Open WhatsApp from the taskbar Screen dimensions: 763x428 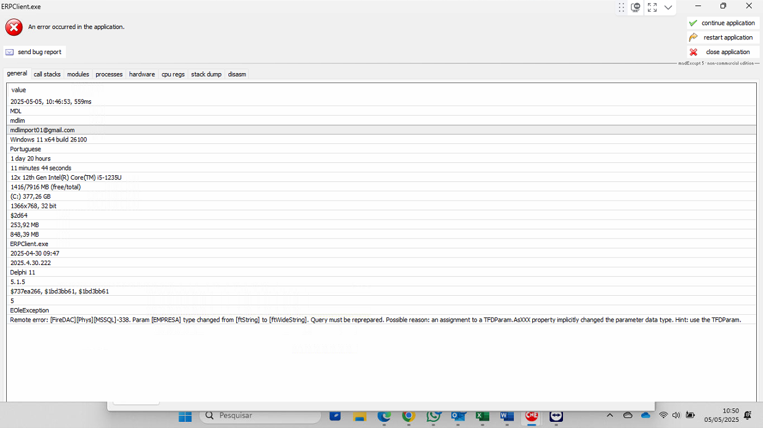coord(433,416)
